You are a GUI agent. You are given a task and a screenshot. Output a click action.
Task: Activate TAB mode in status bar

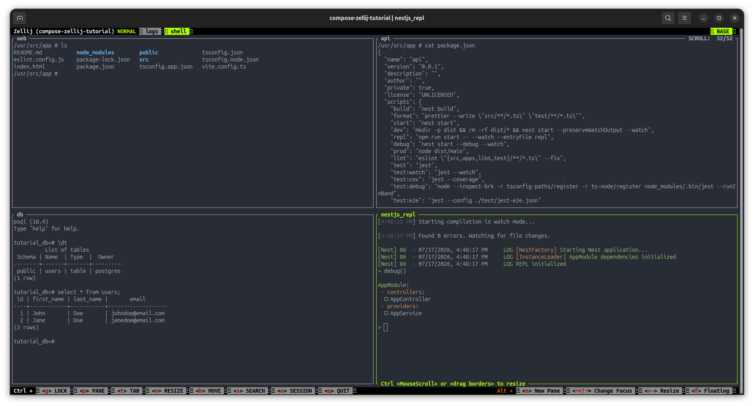coord(129,391)
